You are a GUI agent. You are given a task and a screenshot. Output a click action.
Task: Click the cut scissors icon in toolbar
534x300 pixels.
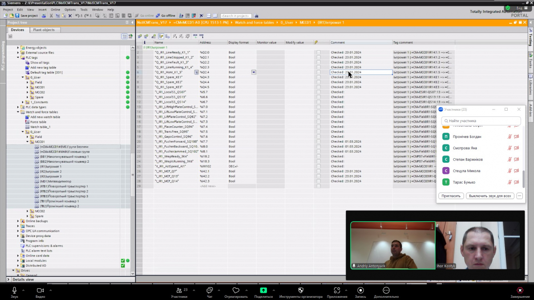(x=52, y=16)
